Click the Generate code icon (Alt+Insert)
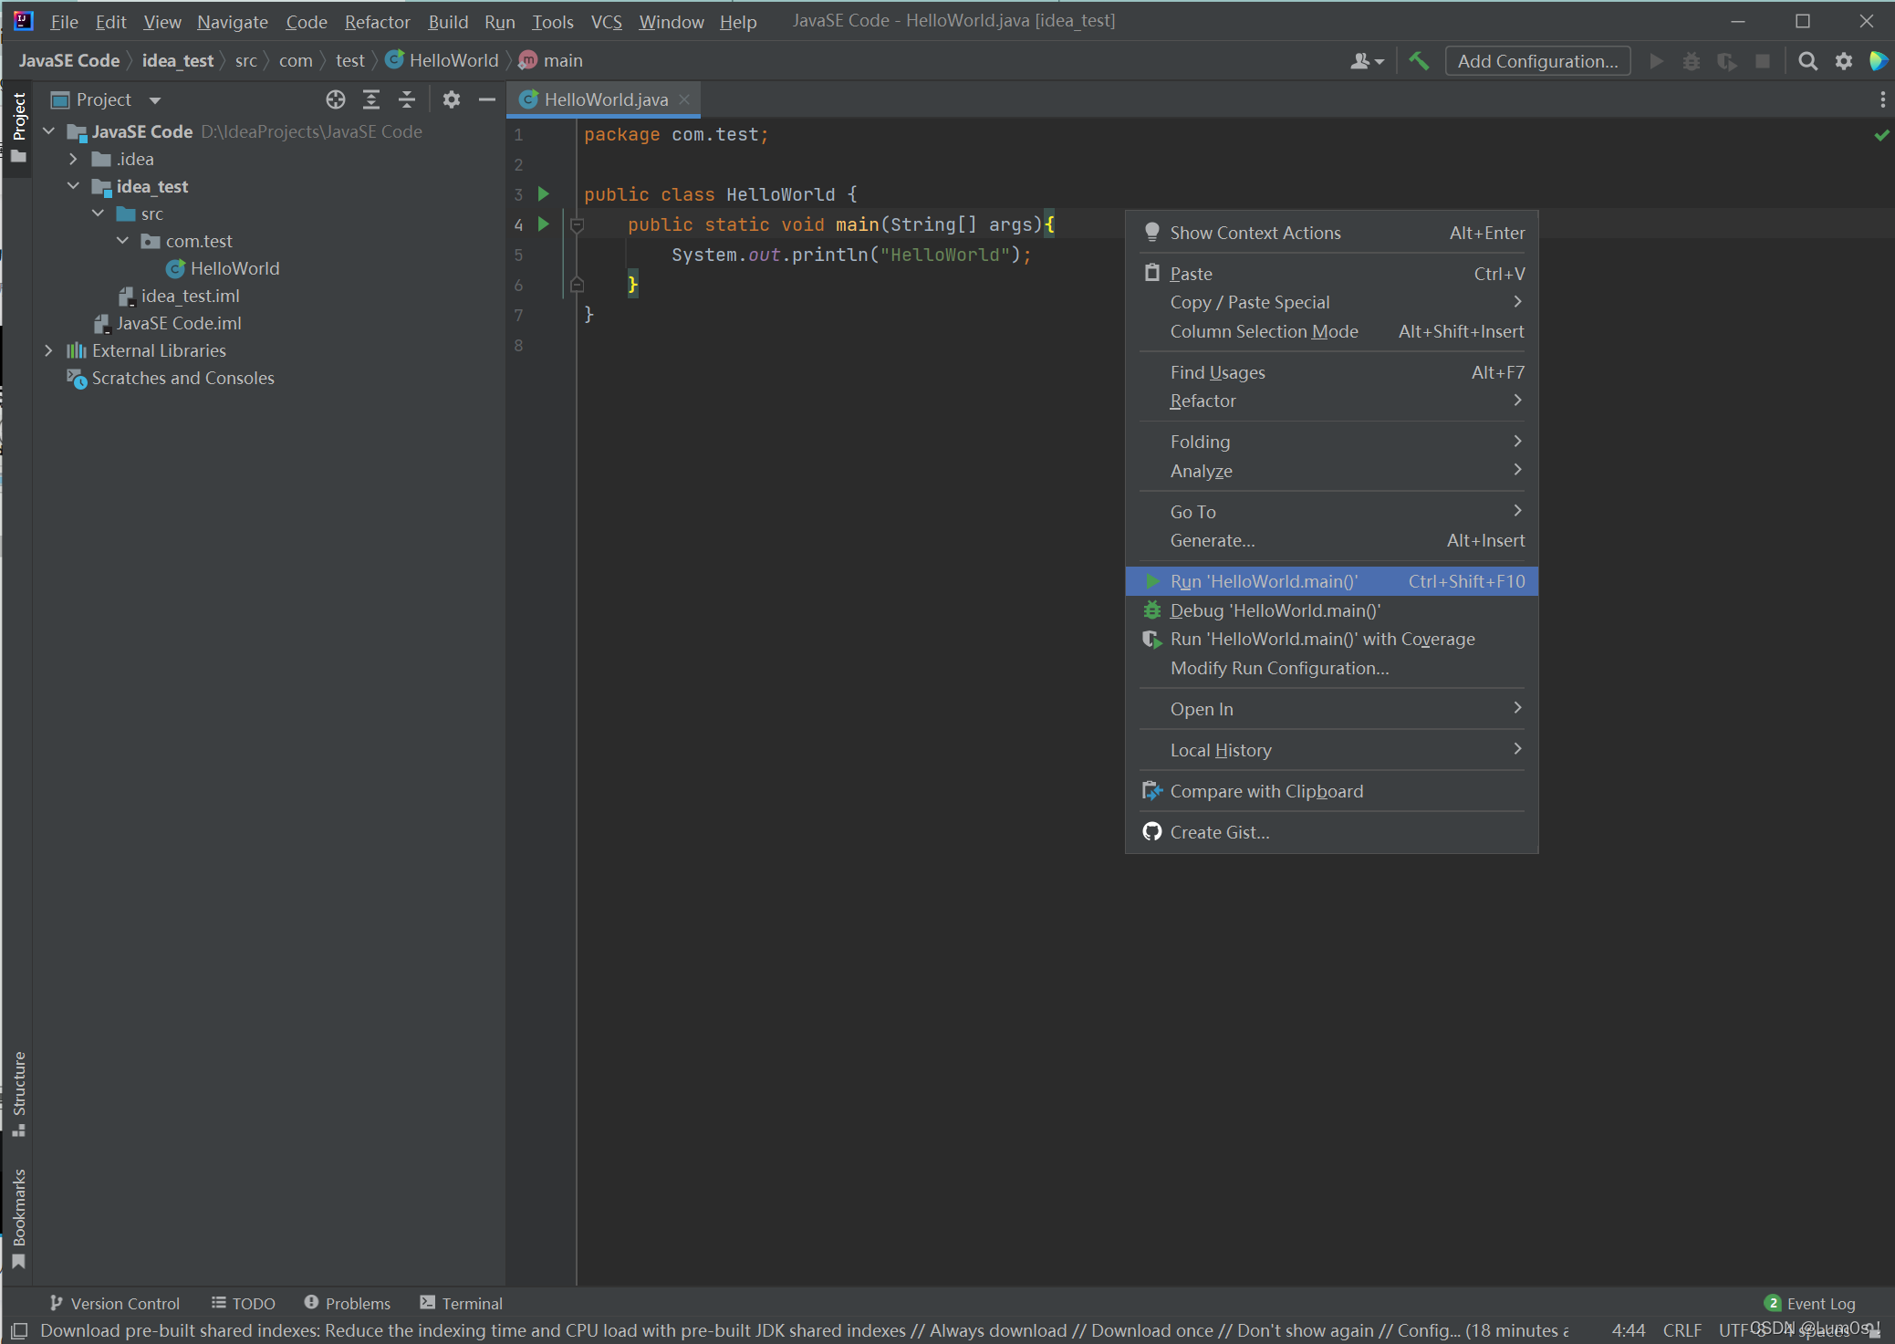 [1213, 539]
